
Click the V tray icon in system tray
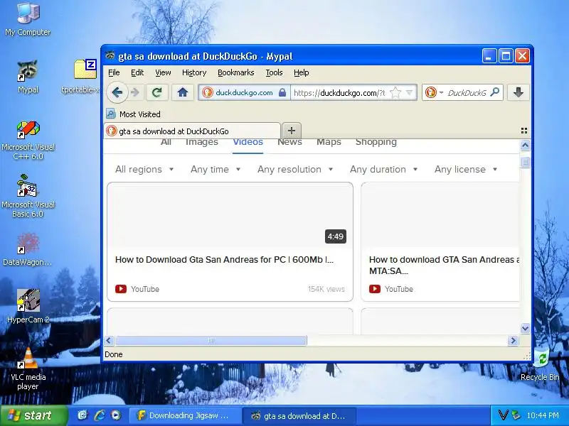503,415
